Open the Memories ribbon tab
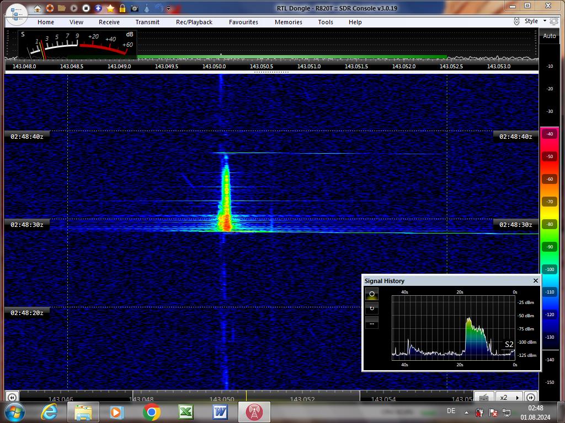565x423 pixels. point(289,22)
